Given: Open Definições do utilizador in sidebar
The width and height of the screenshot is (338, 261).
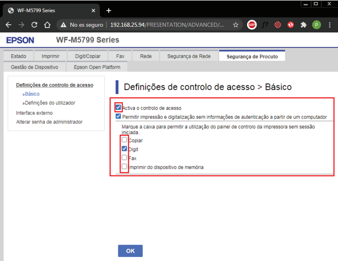Looking at the screenshot, I should tap(49, 103).
